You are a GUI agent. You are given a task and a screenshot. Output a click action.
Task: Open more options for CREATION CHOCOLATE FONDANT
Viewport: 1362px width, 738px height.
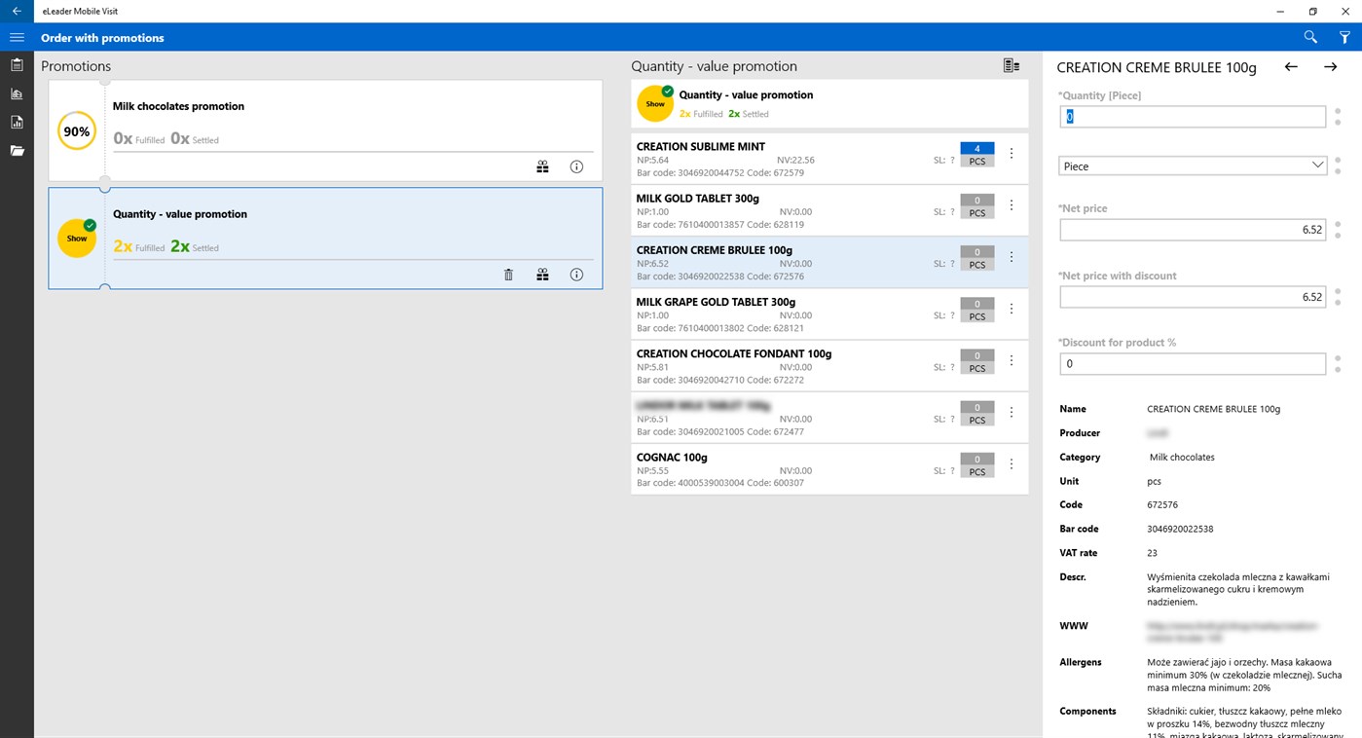click(1012, 360)
